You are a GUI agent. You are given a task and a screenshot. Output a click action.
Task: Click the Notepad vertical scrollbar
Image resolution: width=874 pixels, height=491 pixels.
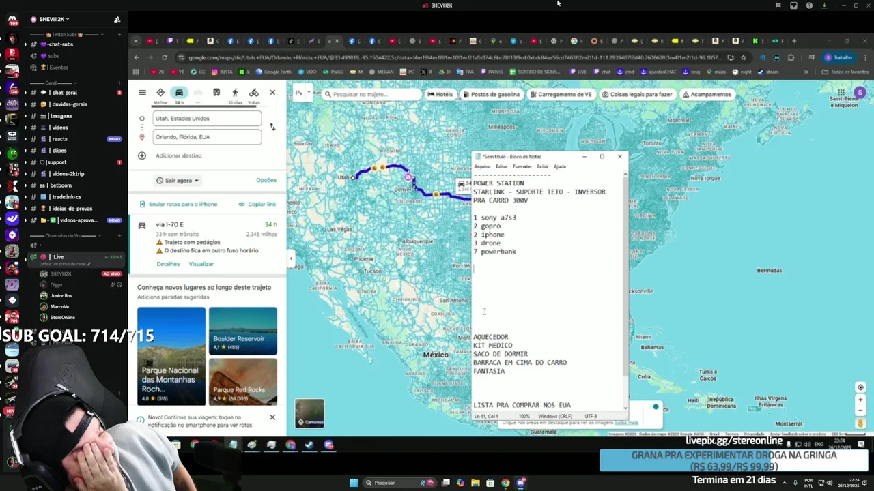pos(625,290)
